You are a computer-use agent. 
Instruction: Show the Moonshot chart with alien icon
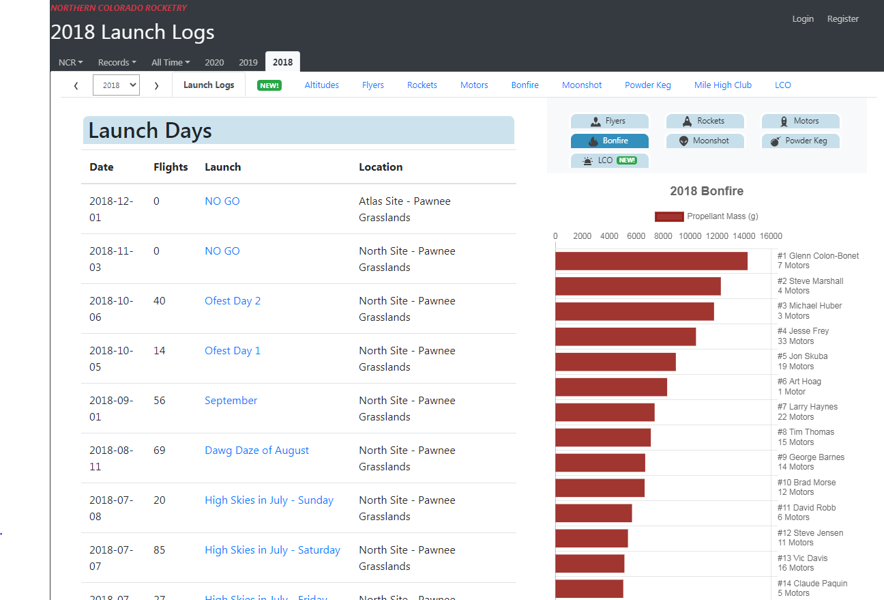click(x=705, y=141)
